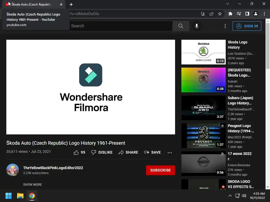This screenshot has width=270, height=202.
Task: Open Peugeot Logo History thumbnail
Action: pyautogui.click(x=203, y=136)
